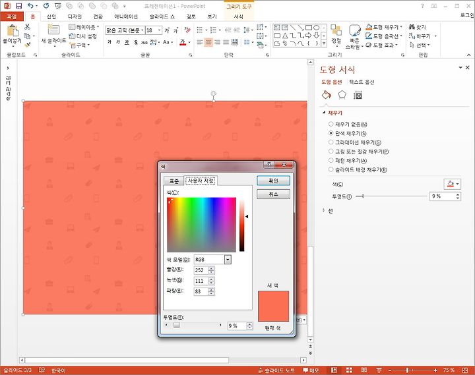Select Picture or texture fill radio button
The width and height of the screenshot is (475, 375).
(331, 152)
